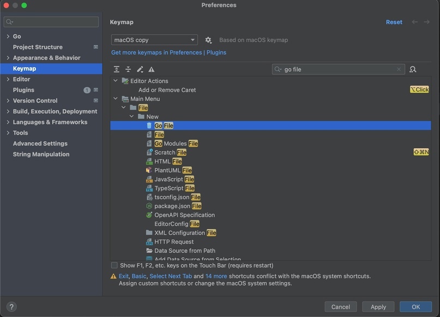Expand the Version Control settings section
The width and height of the screenshot is (440, 317).
point(8,101)
